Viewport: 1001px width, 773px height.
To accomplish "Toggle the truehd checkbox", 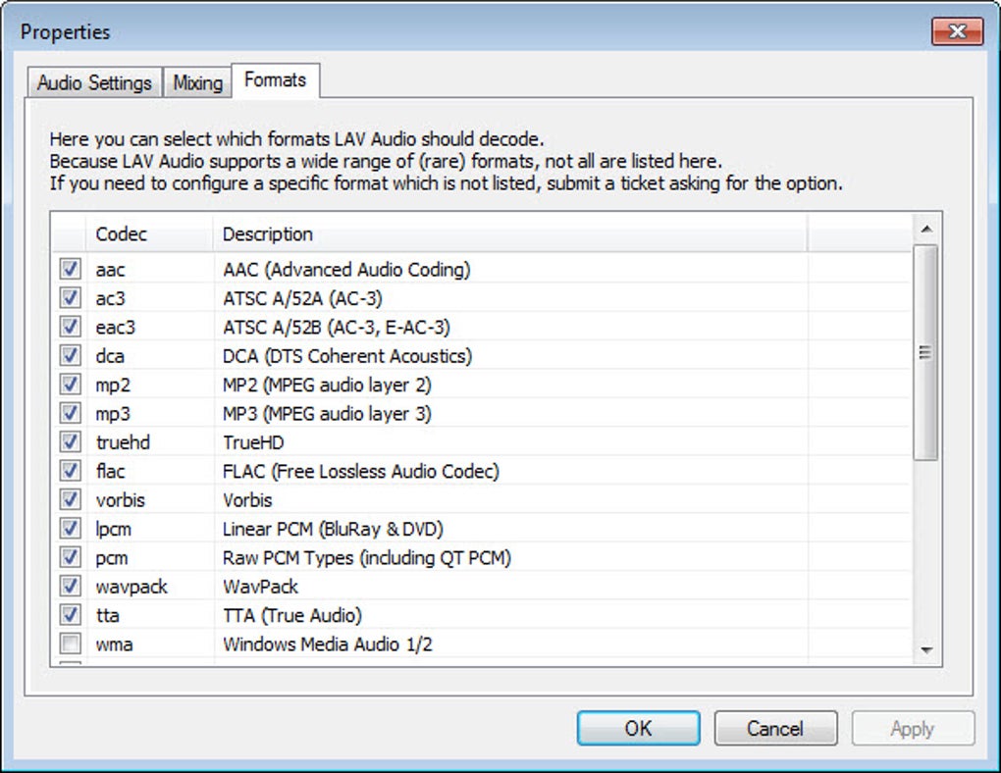I will tap(71, 442).
